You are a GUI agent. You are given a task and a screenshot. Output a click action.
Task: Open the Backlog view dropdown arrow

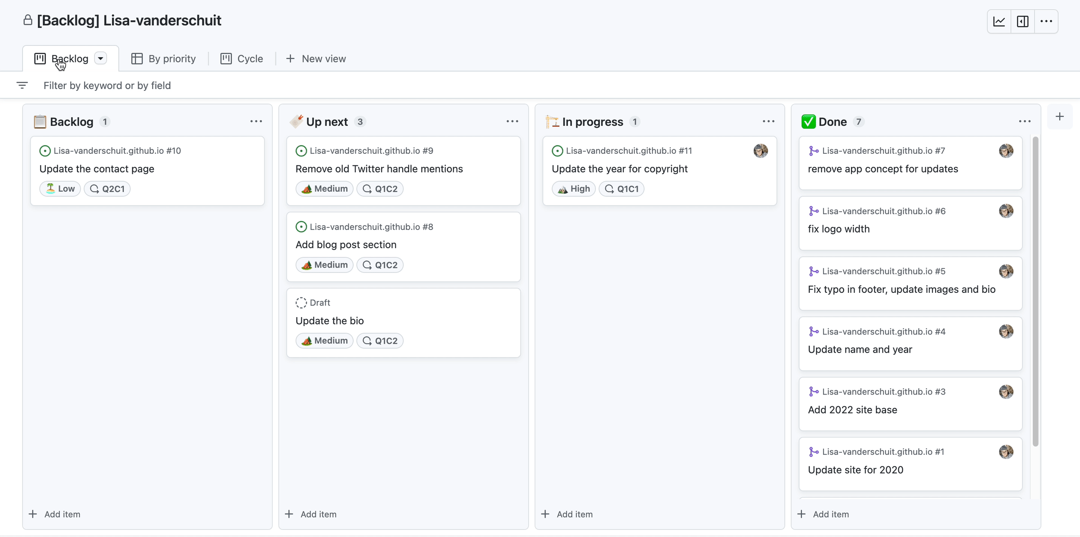click(x=101, y=58)
